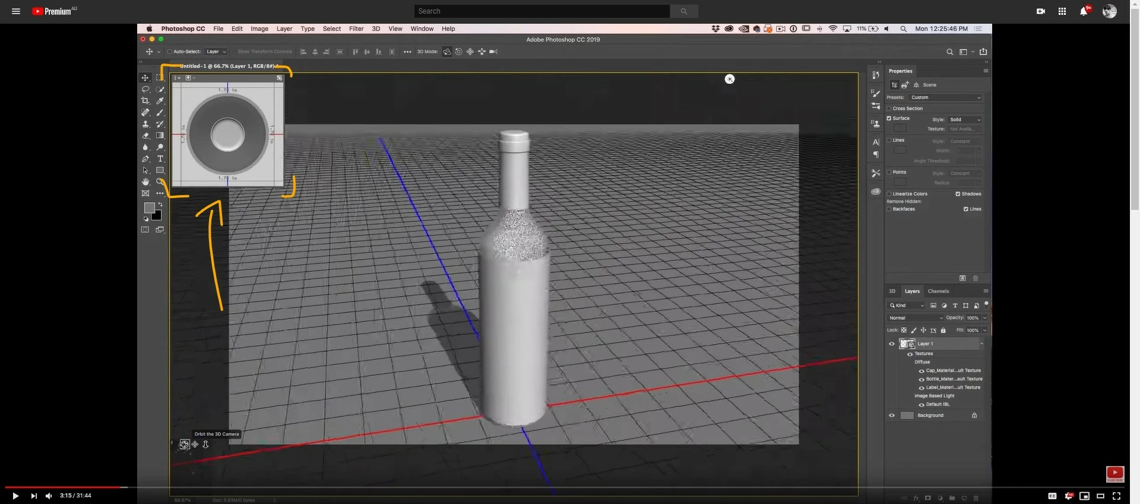Viewport: 1140px width, 504px height.
Task: Toggle visibility of Cap_Material texture
Action: 921,371
